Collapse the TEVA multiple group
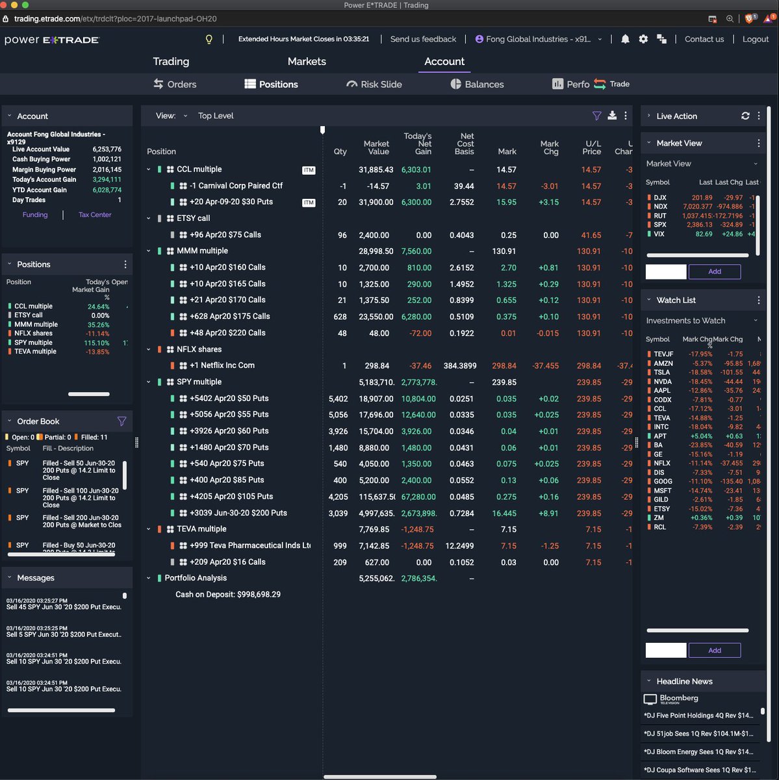 click(x=149, y=529)
